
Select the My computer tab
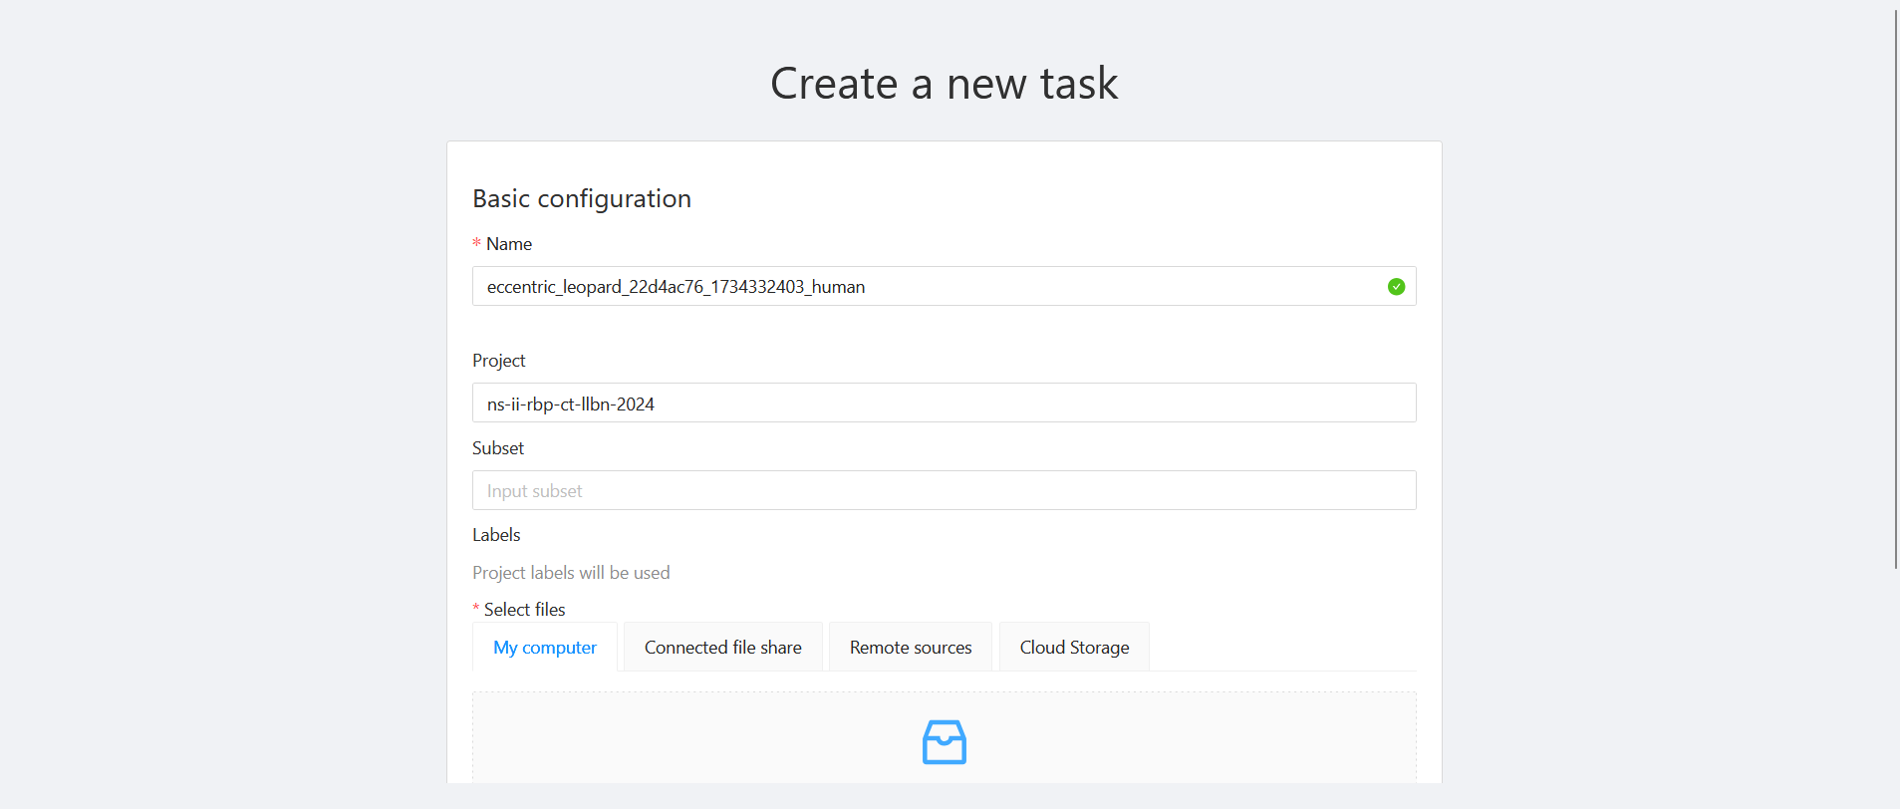pyautogui.click(x=545, y=647)
